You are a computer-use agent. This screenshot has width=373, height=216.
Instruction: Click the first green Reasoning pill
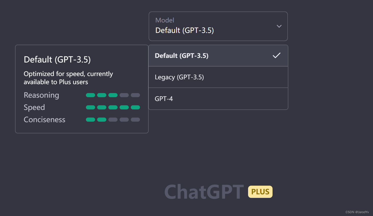[x=90, y=95]
